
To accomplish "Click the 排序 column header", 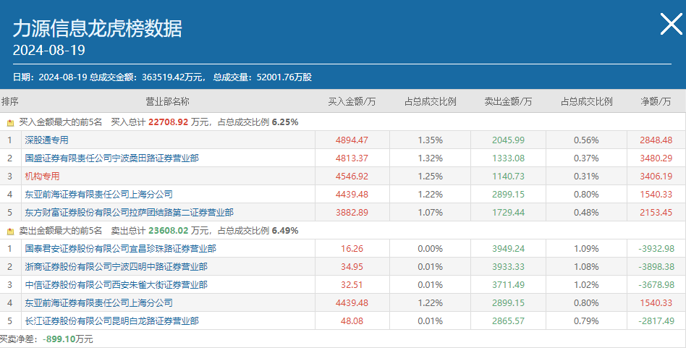I will 9,101.
